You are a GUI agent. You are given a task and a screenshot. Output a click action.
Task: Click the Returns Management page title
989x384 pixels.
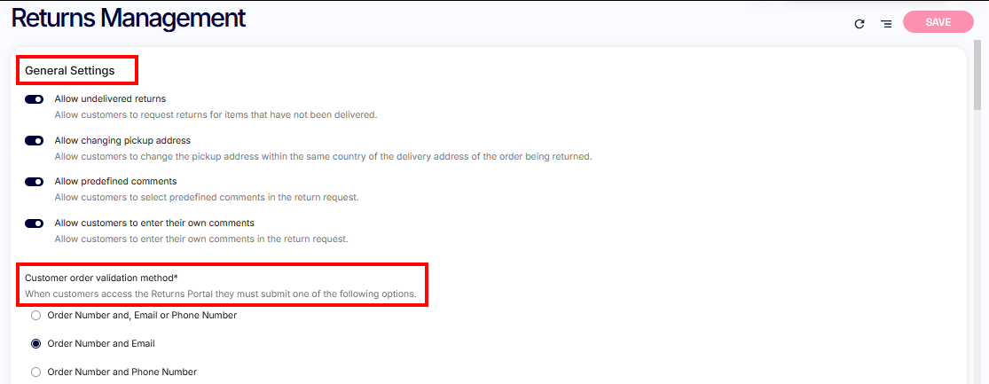pos(129,18)
